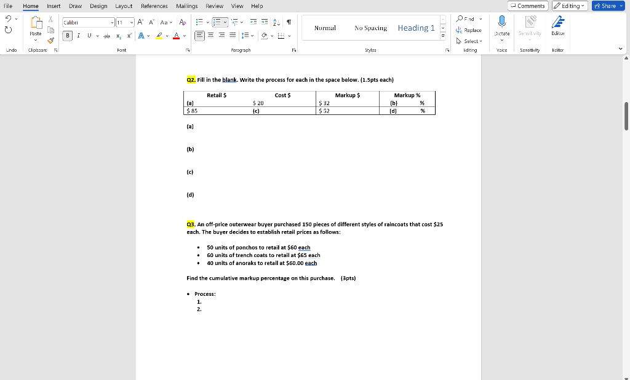630x380 pixels.
Task: Open the References ribbon tab
Action: click(x=154, y=6)
